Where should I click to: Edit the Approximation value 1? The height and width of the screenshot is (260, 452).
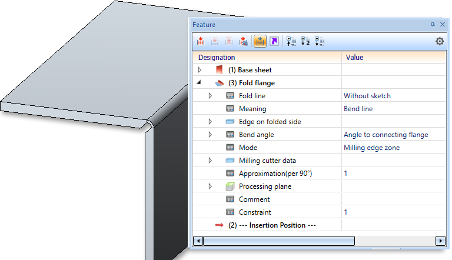pos(394,174)
